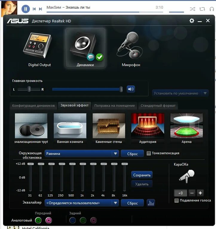
Task: Click Удалить equalizer preset button
Action: 142,184
